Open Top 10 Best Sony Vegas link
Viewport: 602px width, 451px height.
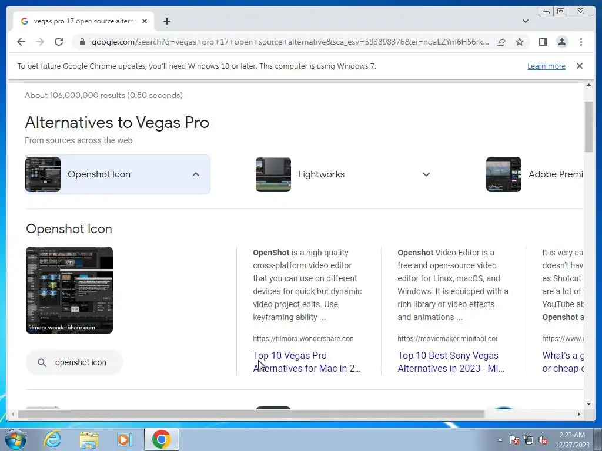[x=451, y=362]
